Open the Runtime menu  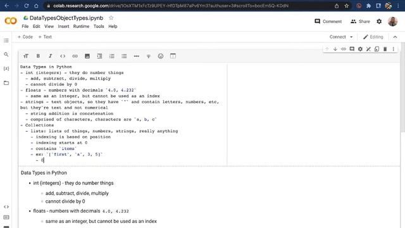pos(81,27)
